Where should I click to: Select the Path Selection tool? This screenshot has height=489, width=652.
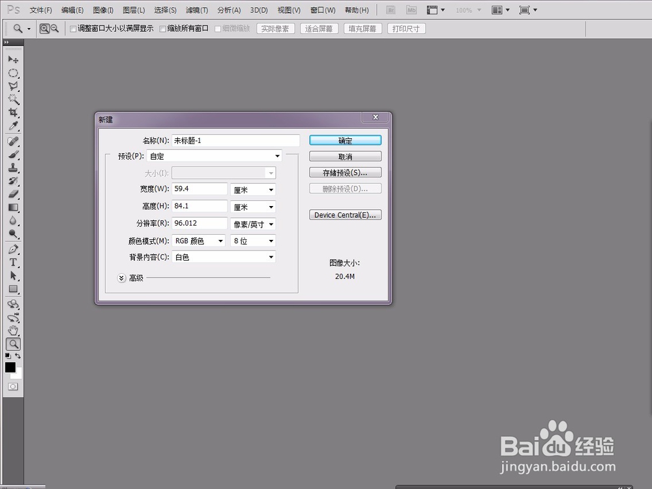point(13,276)
